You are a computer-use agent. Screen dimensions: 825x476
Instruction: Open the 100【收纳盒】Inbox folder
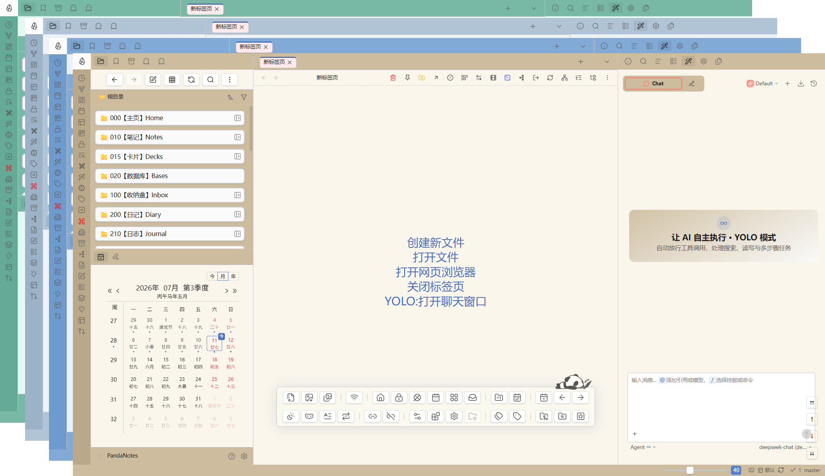[170, 195]
